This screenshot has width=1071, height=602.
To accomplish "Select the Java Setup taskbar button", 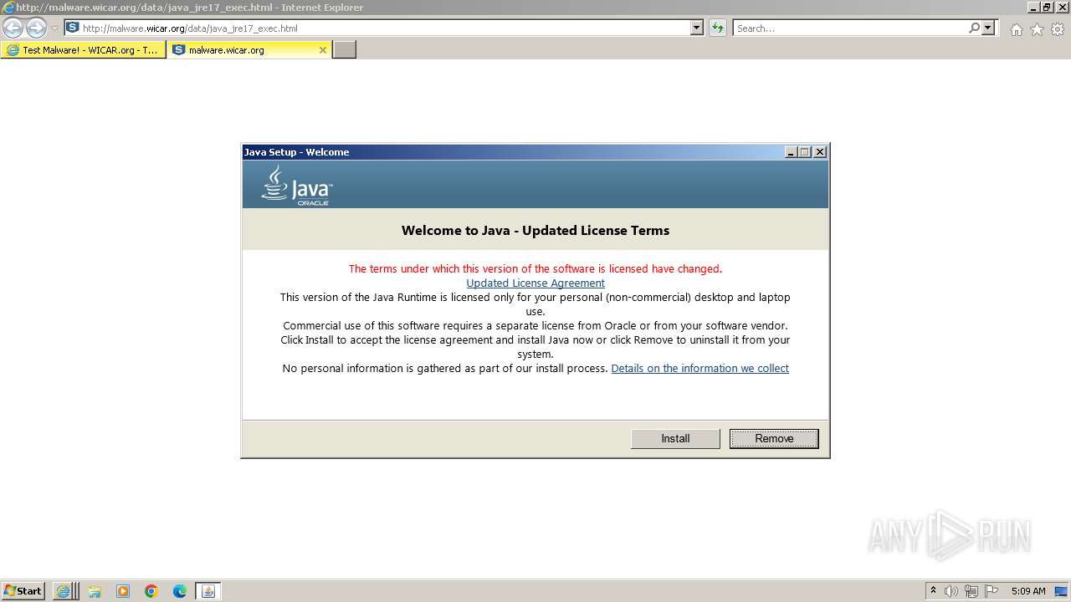I will tap(208, 591).
